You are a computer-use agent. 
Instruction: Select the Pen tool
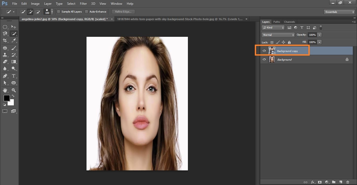[x=5, y=76]
